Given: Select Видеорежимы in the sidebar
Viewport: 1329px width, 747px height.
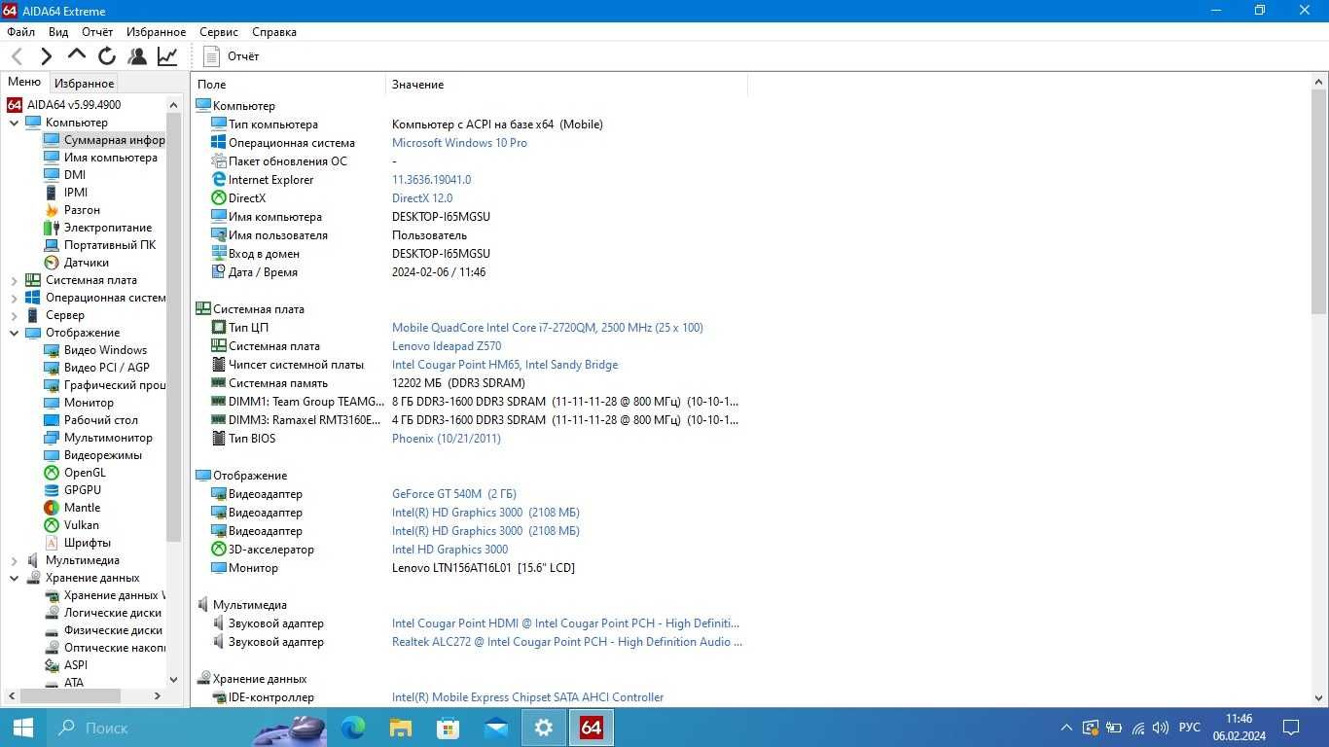Looking at the screenshot, I should click(103, 455).
